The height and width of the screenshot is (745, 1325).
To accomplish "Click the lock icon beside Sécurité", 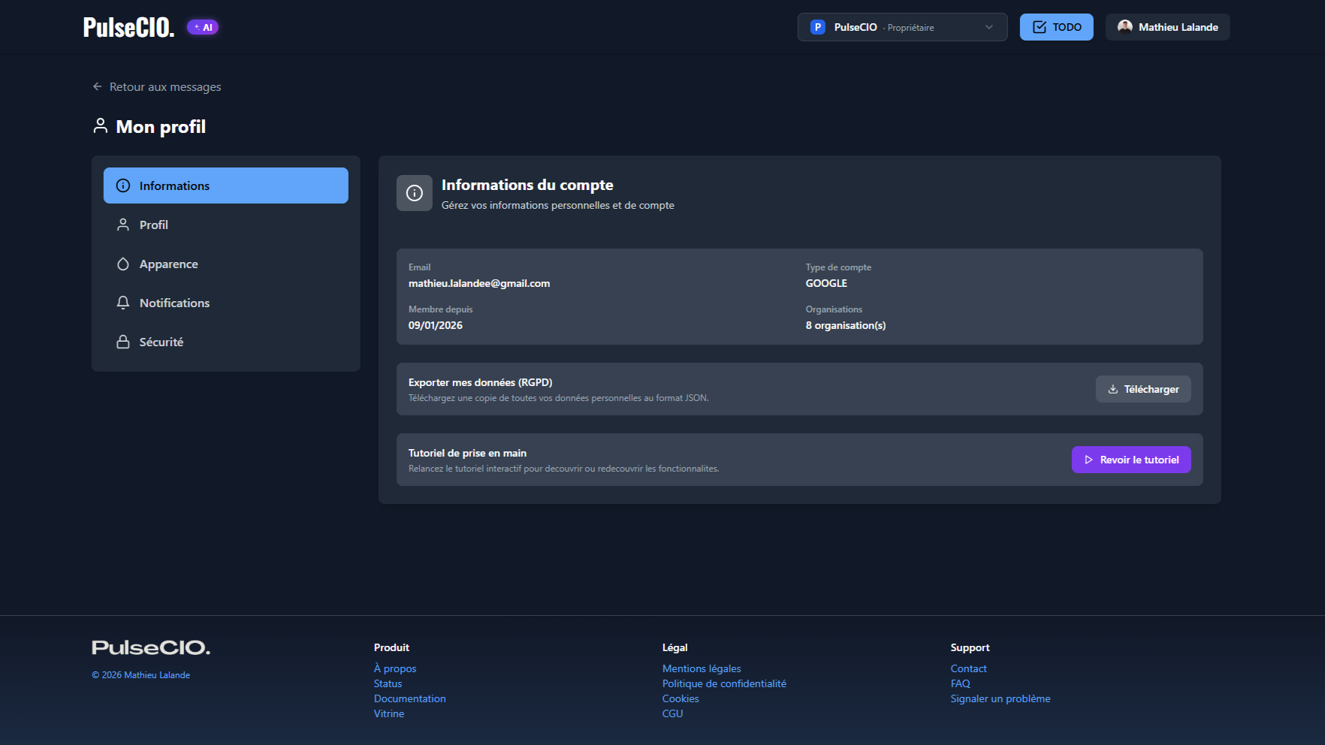I will [123, 342].
